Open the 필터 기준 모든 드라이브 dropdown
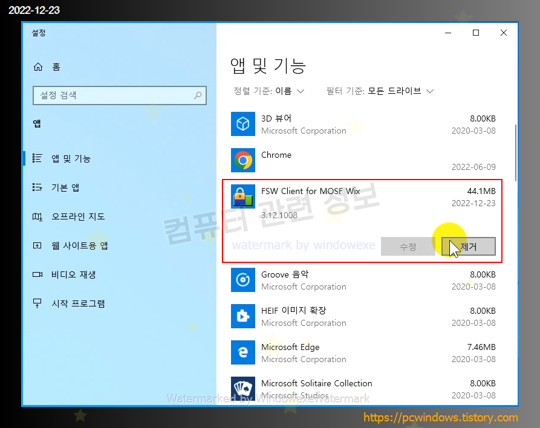Image resolution: width=540 pixels, height=428 pixels. pos(380,91)
